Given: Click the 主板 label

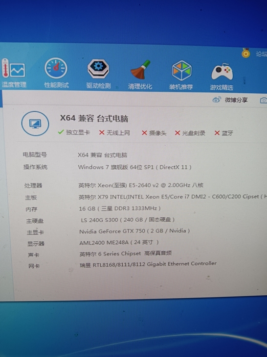Looking at the screenshot, I should [x=31, y=198].
